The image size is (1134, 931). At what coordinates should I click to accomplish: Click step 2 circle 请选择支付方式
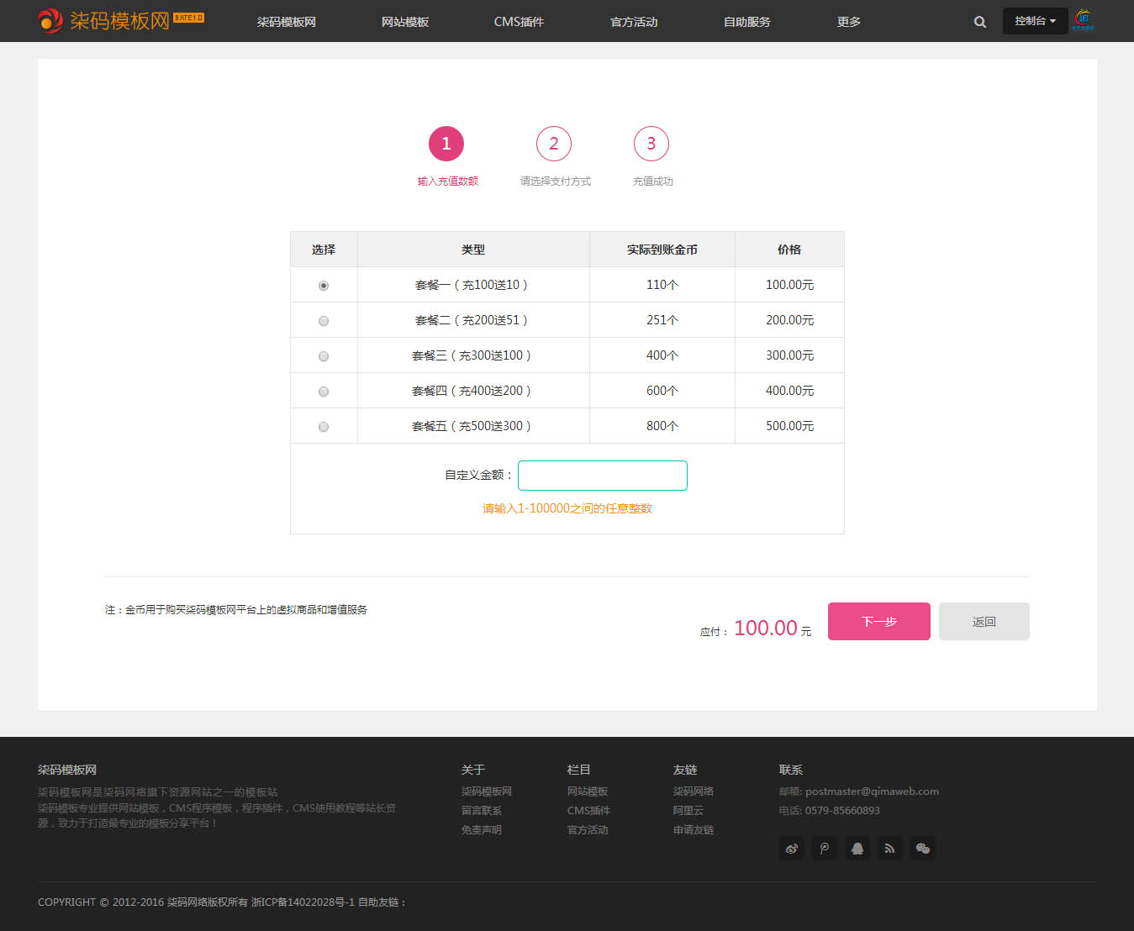(554, 144)
